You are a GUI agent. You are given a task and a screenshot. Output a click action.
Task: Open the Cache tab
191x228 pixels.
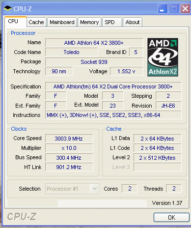tap(36, 22)
